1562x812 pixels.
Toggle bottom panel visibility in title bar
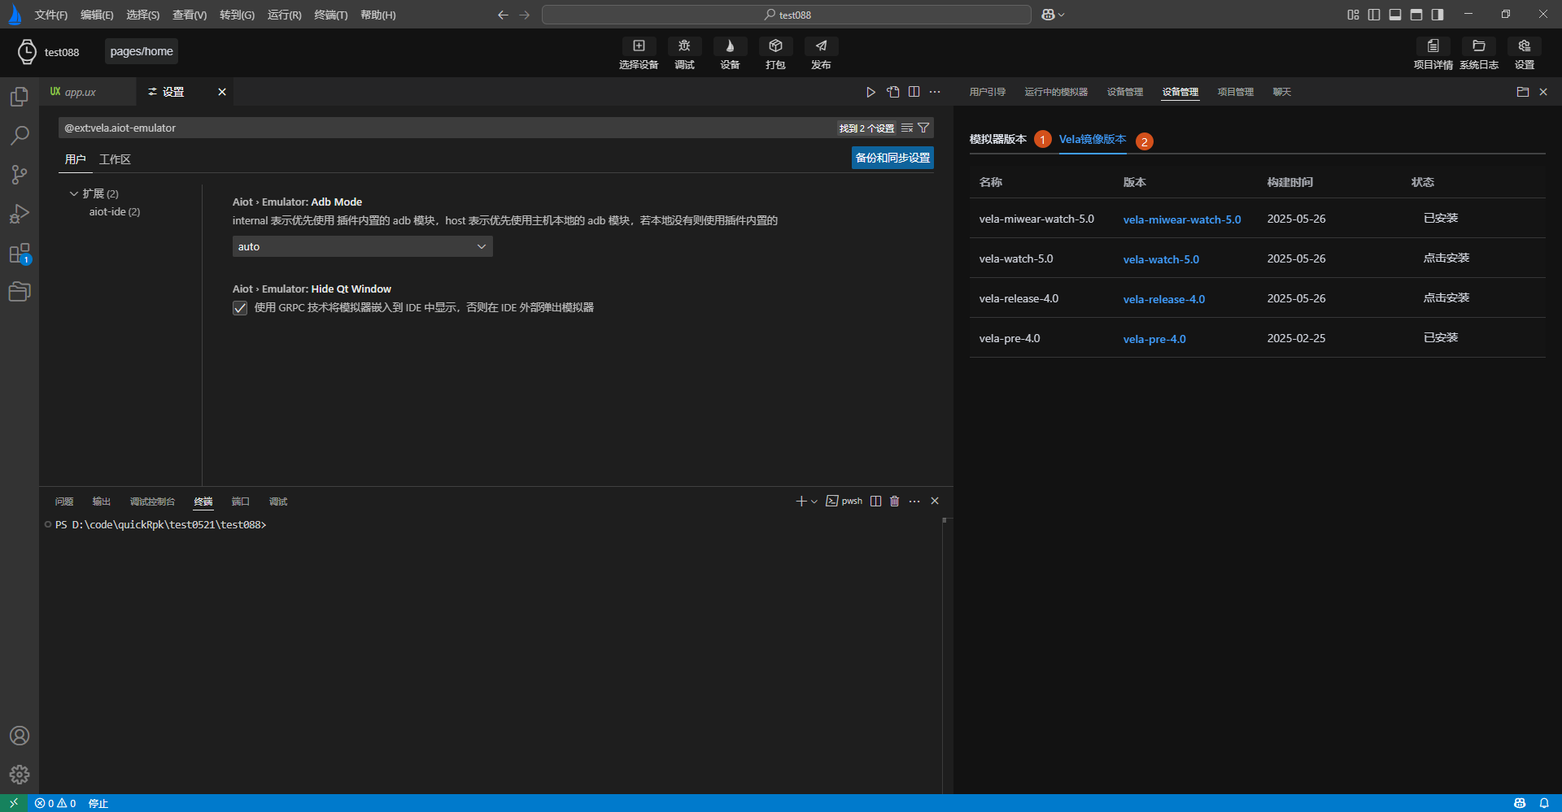tap(1395, 15)
